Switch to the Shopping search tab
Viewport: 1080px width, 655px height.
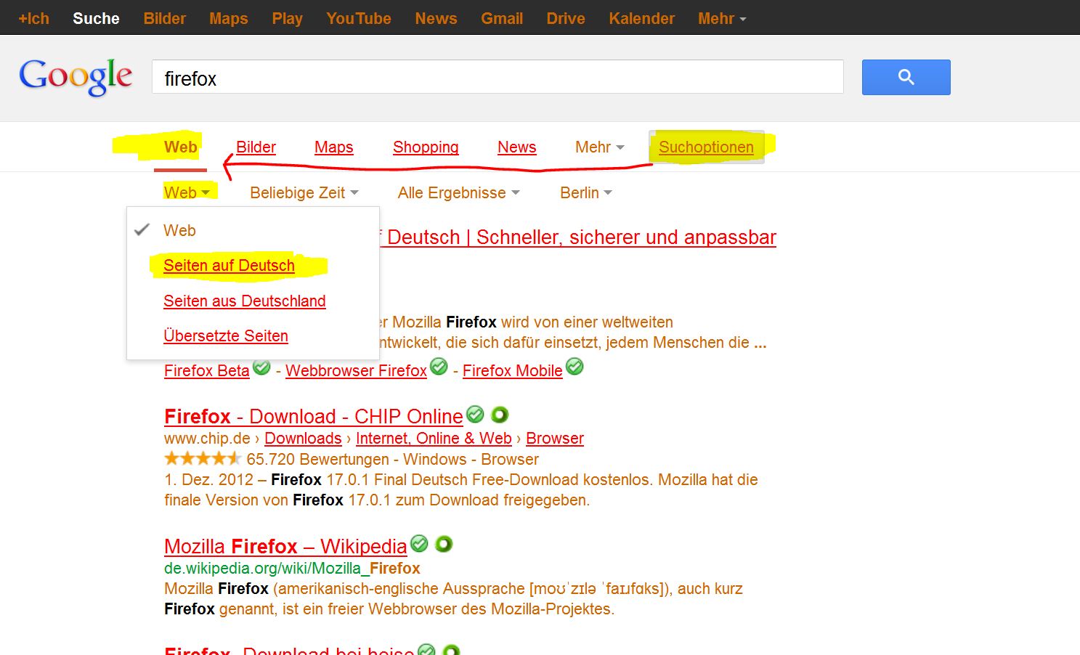click(426, 147)
